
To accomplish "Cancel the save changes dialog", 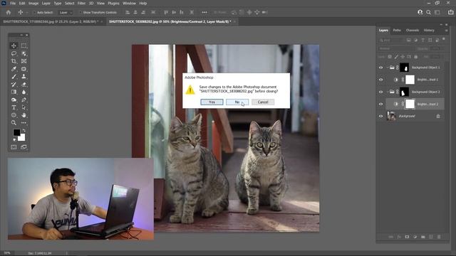I will 263,102.
